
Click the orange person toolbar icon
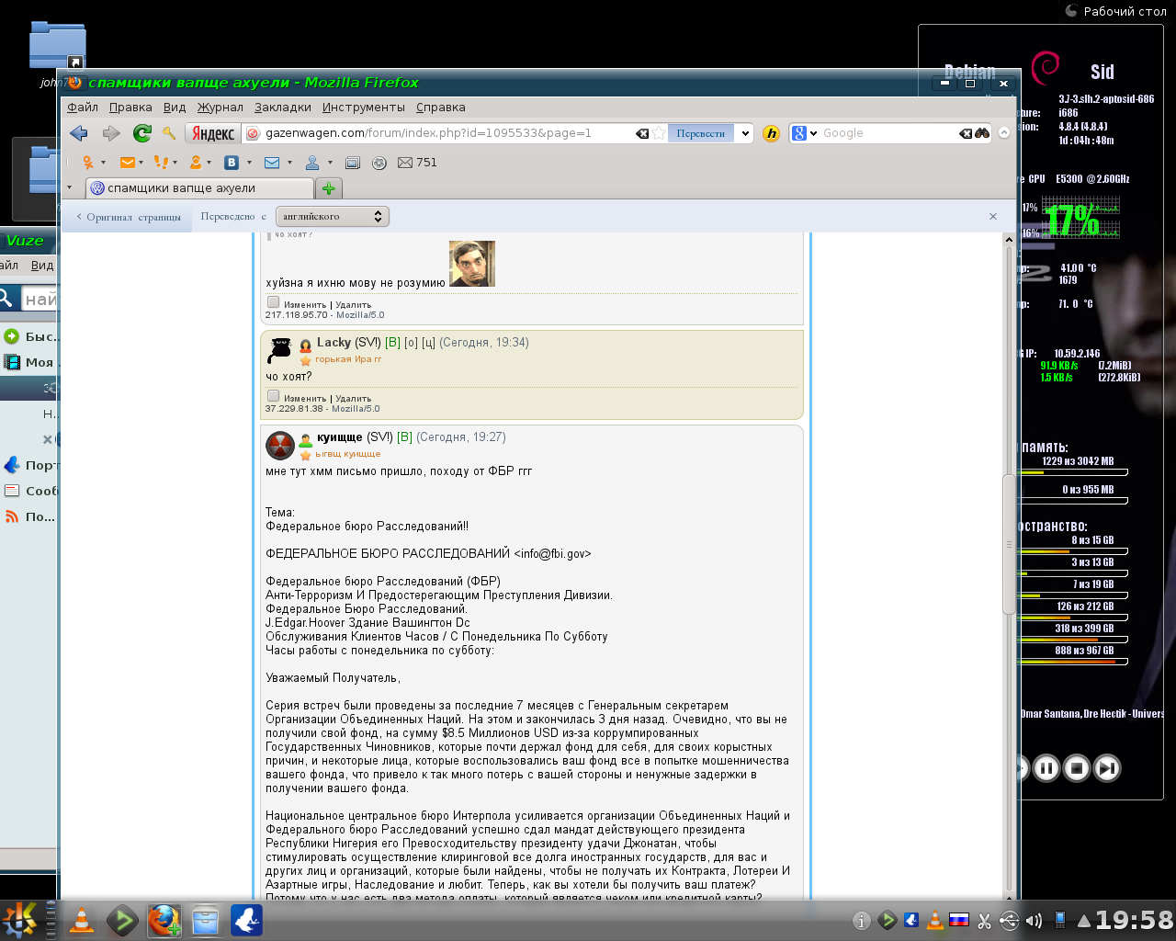tap(195, 163)
